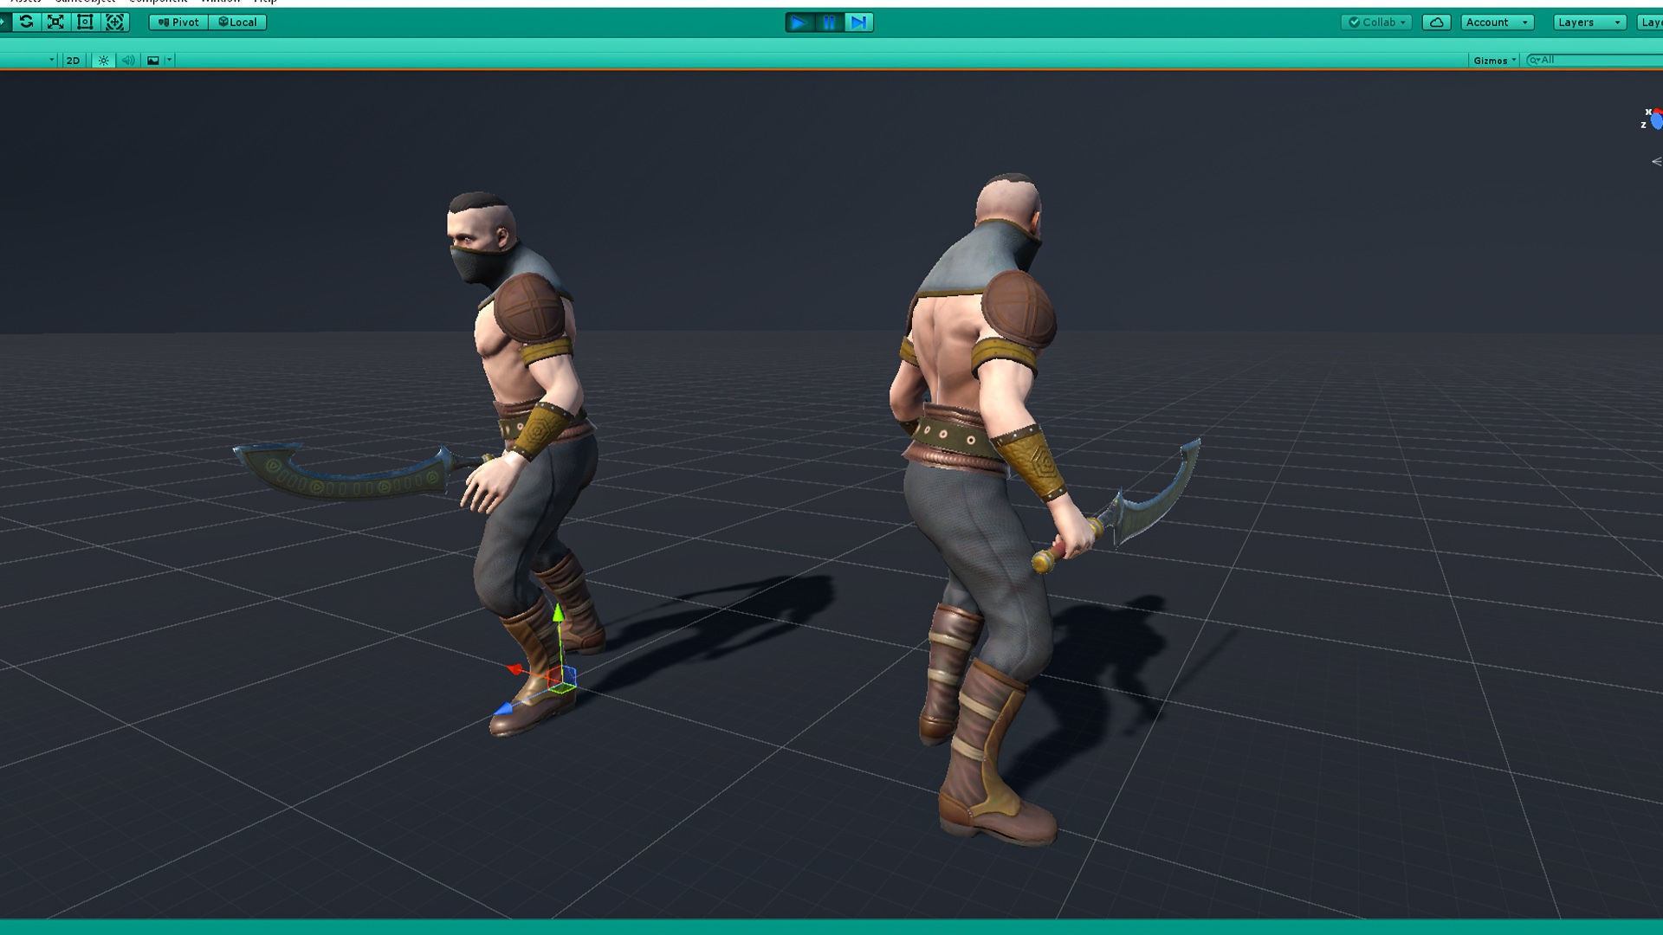1663x935 pixels.
Task: Open the Collab panel
Action: (1375, 22)
